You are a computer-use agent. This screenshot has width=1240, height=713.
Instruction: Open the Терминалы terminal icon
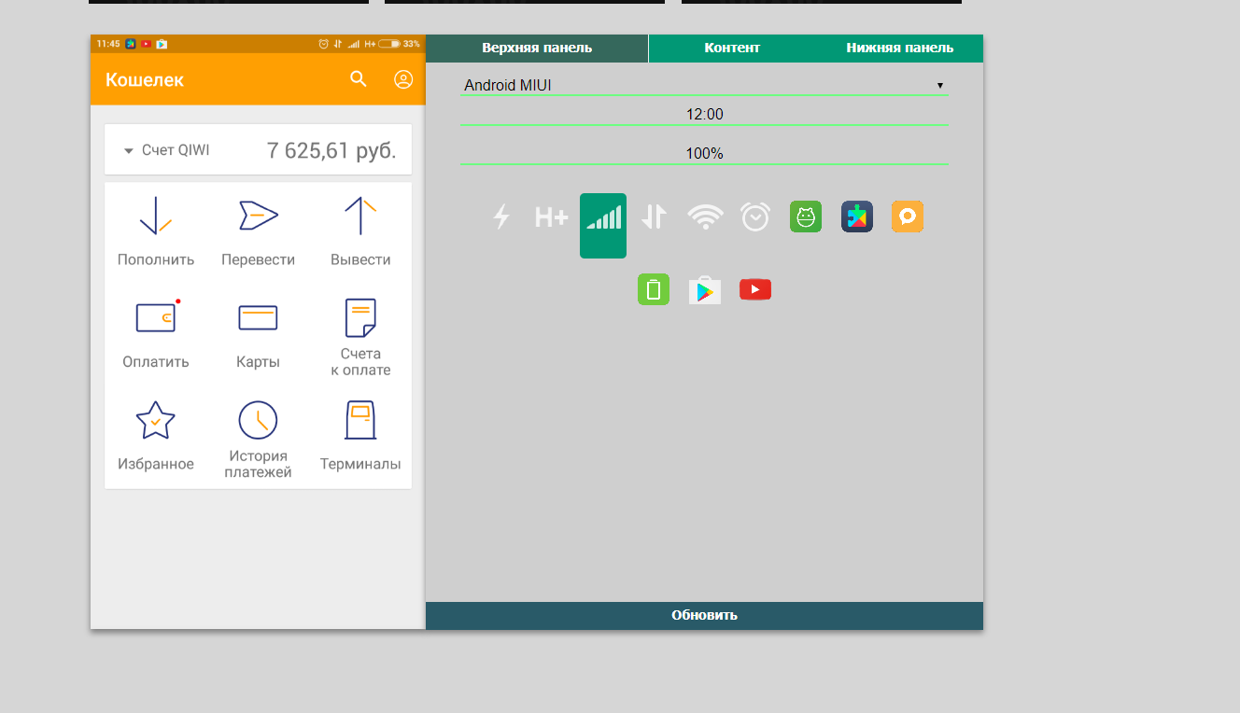(x=360, y=420)
